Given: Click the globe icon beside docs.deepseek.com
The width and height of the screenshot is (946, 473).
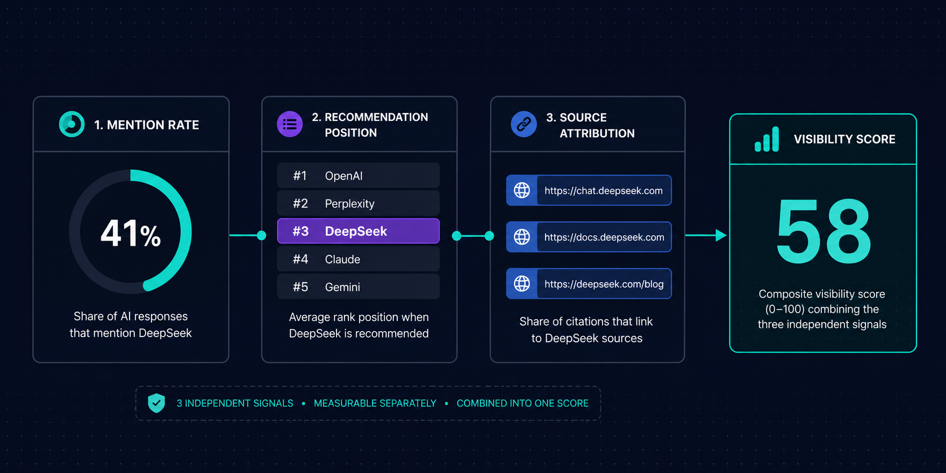Looking at the screenshot, I should (522, 237).
